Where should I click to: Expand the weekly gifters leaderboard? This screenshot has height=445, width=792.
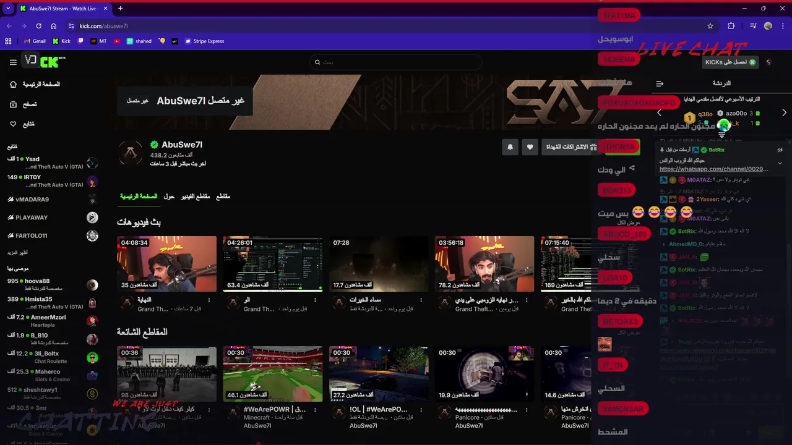[x=721, y=135]
